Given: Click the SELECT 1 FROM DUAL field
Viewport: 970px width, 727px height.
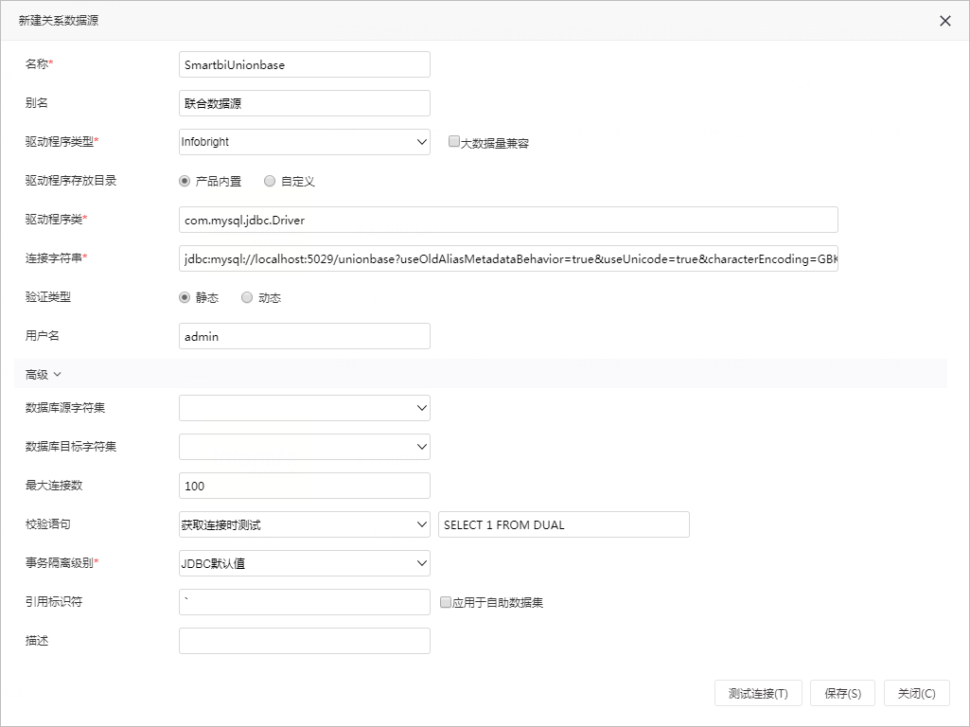Looking at the screenshot, I should point(564,524).
